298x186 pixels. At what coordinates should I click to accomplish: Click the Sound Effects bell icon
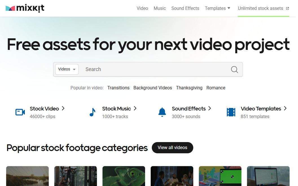click(162, 112)
